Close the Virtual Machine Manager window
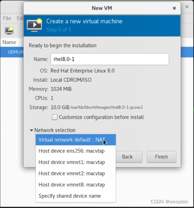This screenshot has height=208, width=194. (187, 7)
